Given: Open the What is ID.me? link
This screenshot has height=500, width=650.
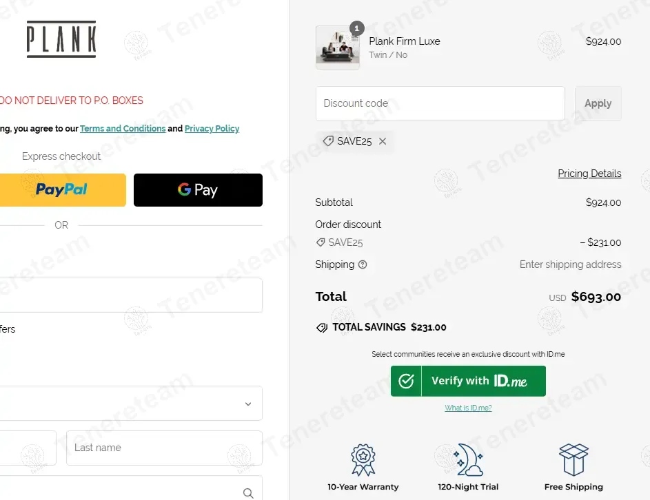Looking at the screenshot, I should (x=468, y=408).
